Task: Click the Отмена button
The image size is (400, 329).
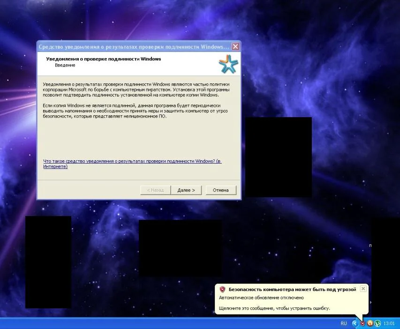Action: tap(221, 190)
